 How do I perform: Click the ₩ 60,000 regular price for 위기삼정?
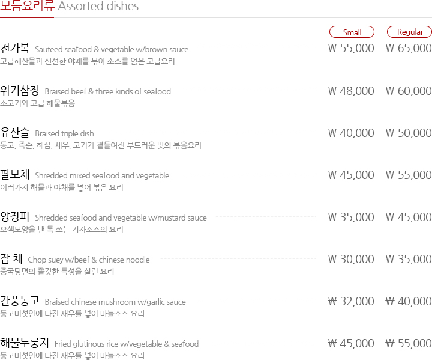pos(409,91)
